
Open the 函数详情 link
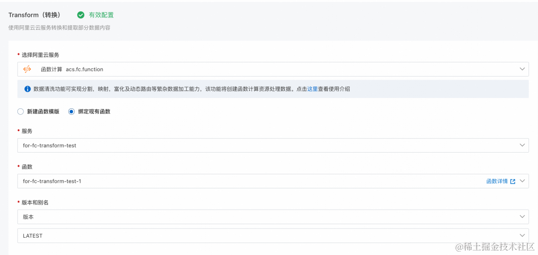click(497, 181)
